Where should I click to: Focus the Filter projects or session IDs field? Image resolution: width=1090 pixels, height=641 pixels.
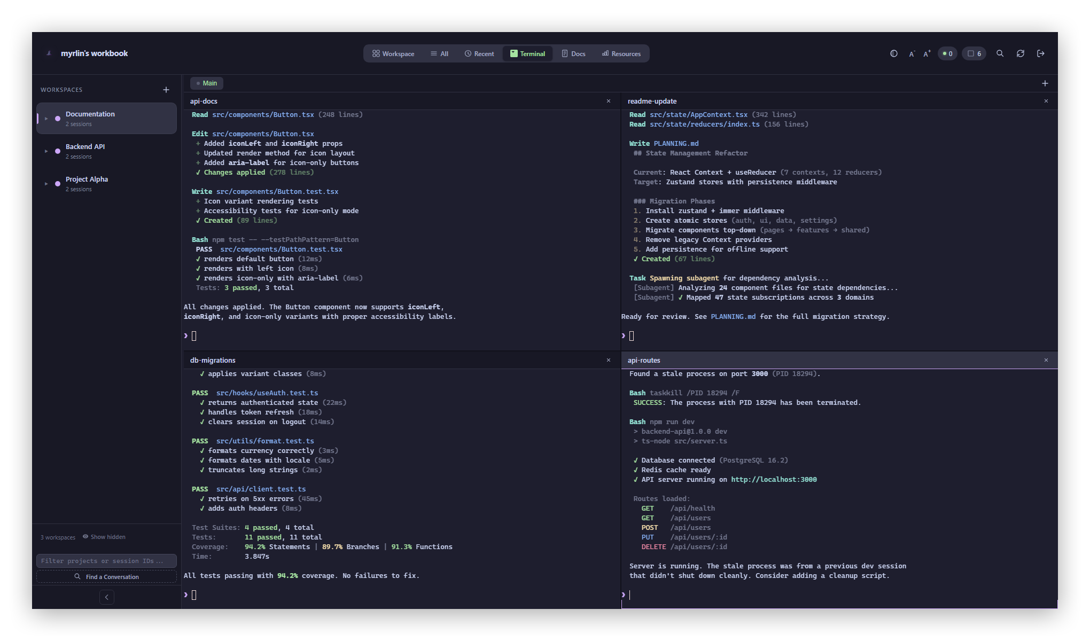coord(106,561)
